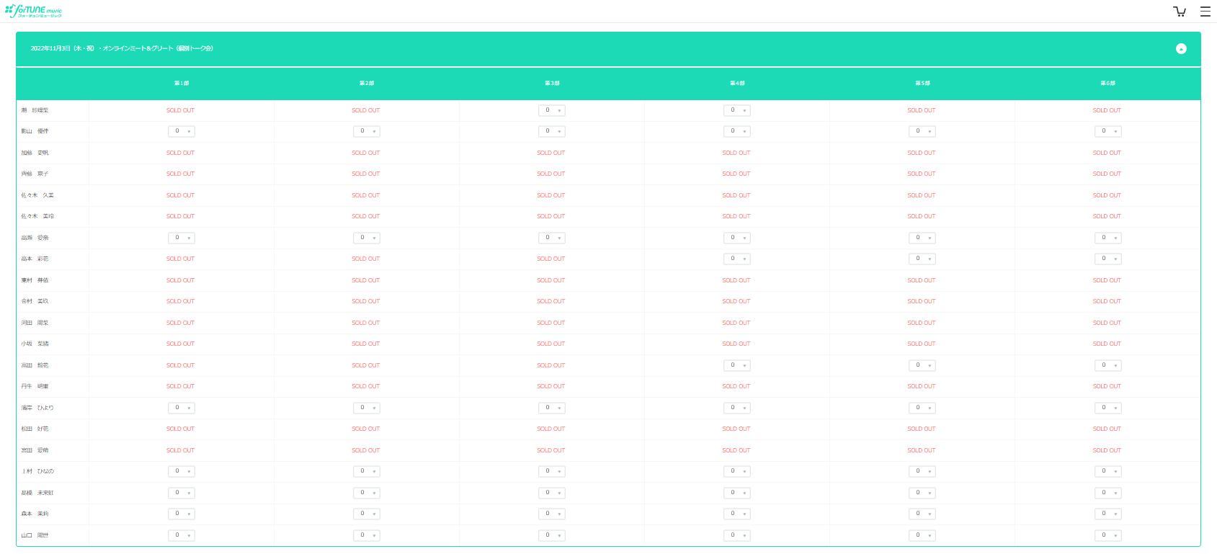Open 高瀬 愛奈 第4部 quantity dropdown
This screenshot has height=554, width=1217.
coord(737,238)
